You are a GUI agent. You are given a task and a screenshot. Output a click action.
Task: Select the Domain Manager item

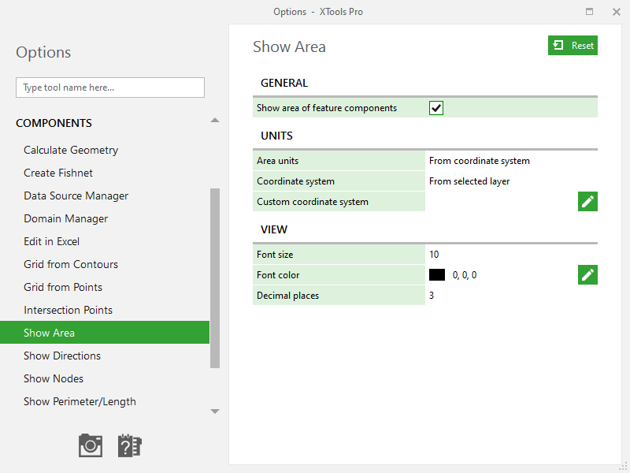click(66, 219)
